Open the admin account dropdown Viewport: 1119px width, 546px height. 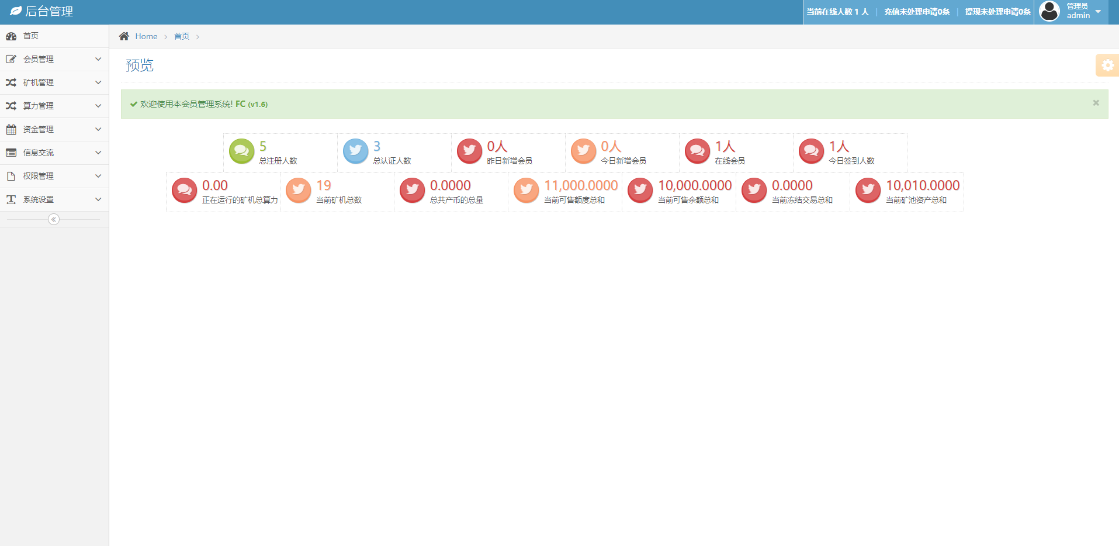tap(1097, 11)
